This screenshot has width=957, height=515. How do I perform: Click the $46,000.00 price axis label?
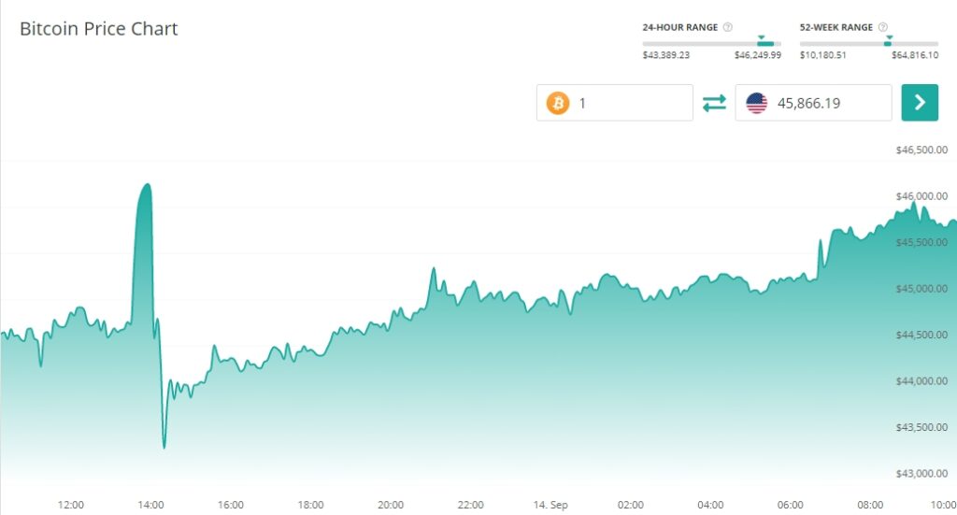point(921,196)
